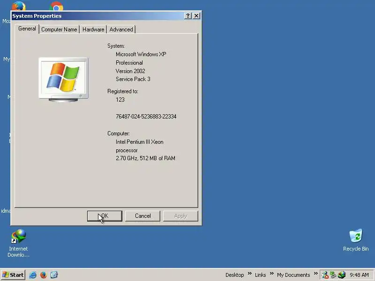Click the Safely Remove Hardware tray icon
Screen dimensions: 375x281
point(333,275)
